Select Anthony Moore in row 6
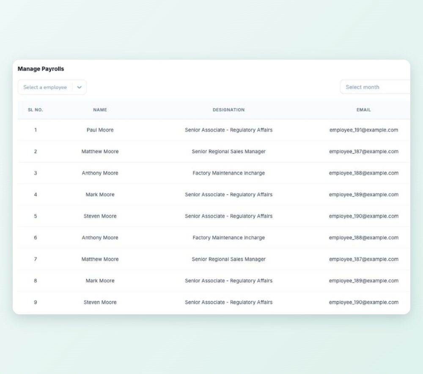The image size is (423, 374). click(x=100, y=238)
